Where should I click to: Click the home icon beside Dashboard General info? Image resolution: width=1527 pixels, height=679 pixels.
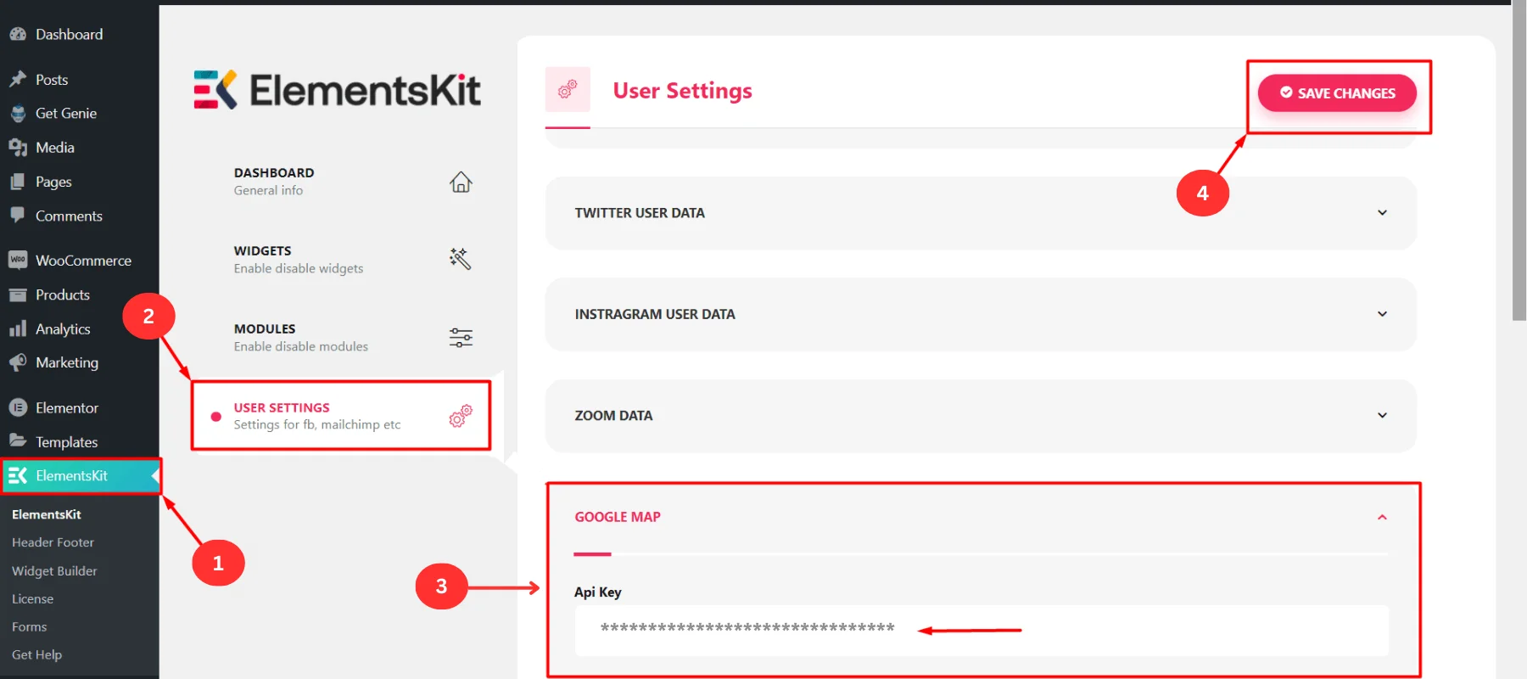(461, 182)
